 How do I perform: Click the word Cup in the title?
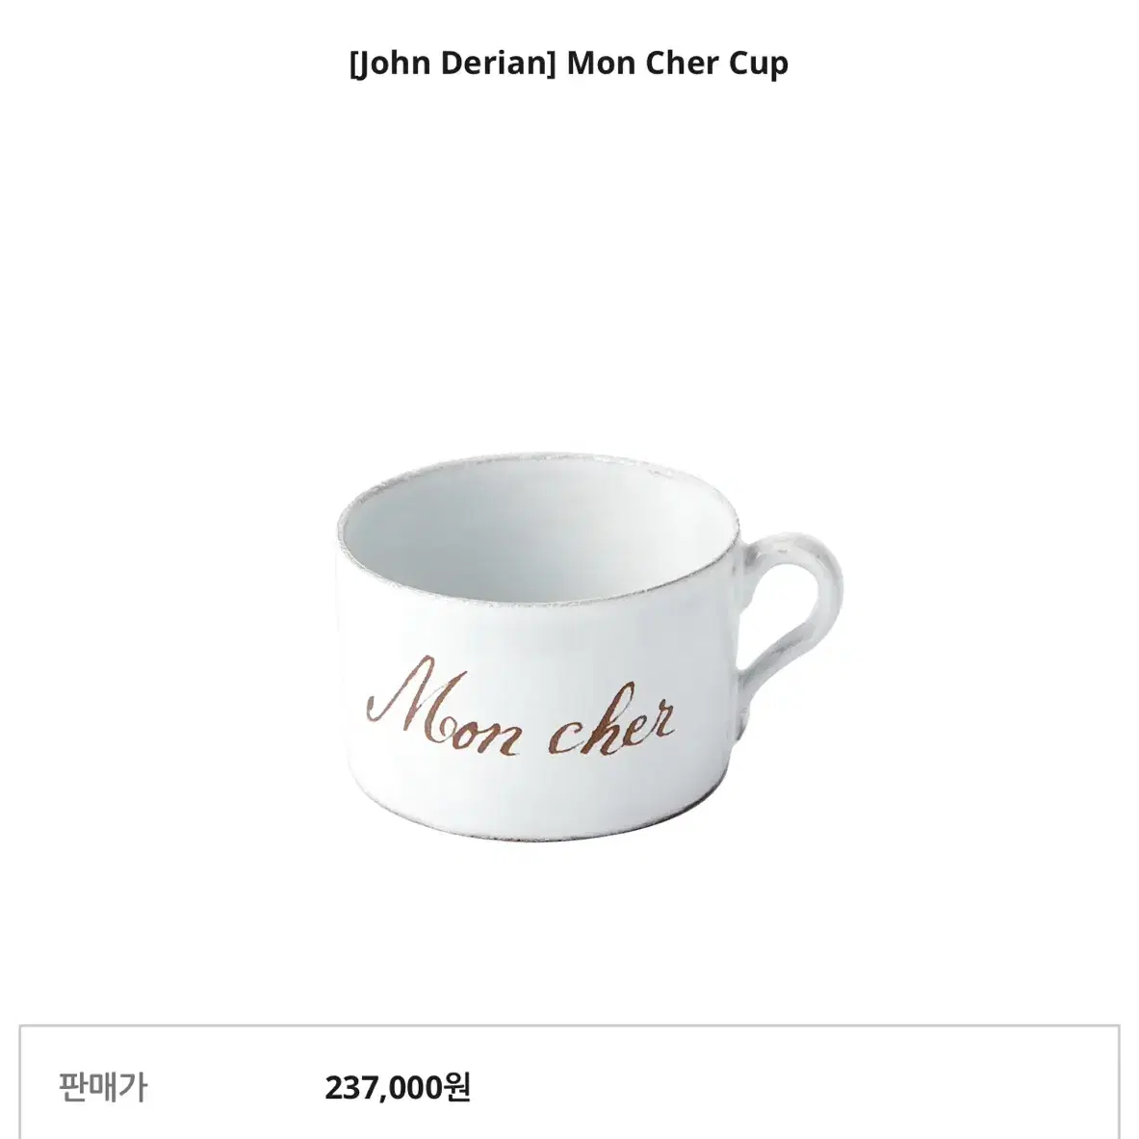(x=759, y=64)
